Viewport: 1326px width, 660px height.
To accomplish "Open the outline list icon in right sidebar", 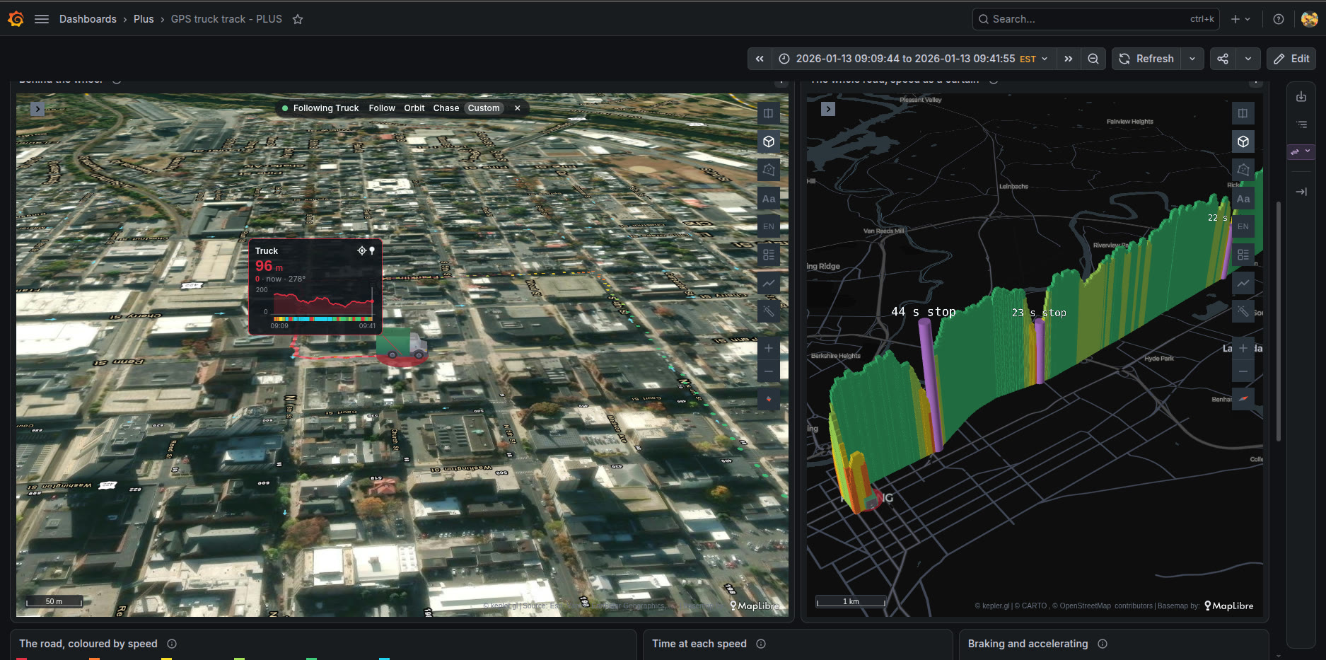I will [1301, 125].
